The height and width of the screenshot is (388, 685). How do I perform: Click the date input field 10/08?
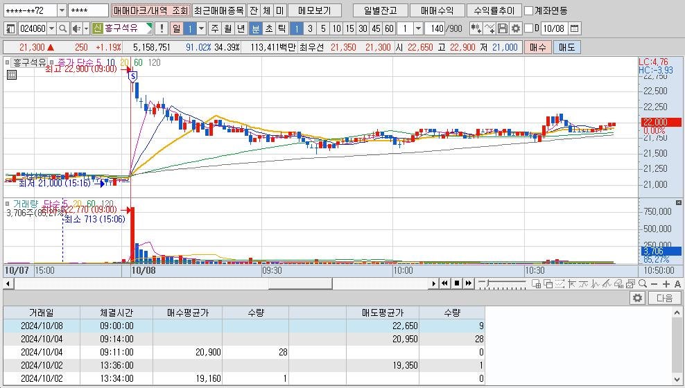click(x=555, y=28)
